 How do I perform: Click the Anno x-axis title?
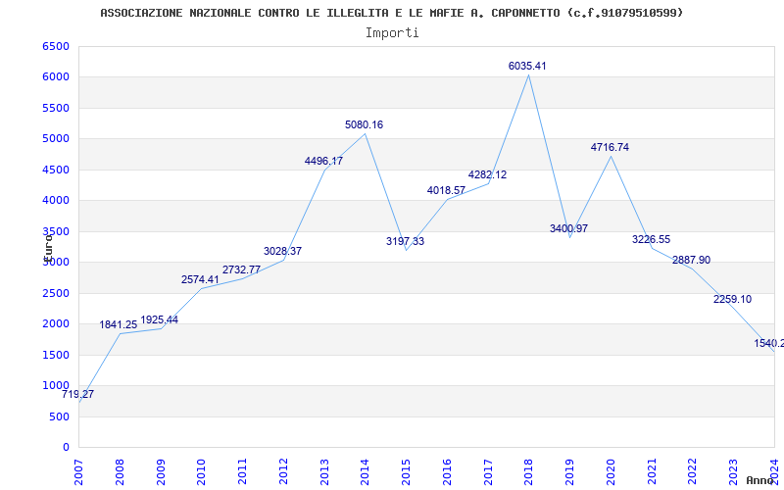[x=760, y=480]
